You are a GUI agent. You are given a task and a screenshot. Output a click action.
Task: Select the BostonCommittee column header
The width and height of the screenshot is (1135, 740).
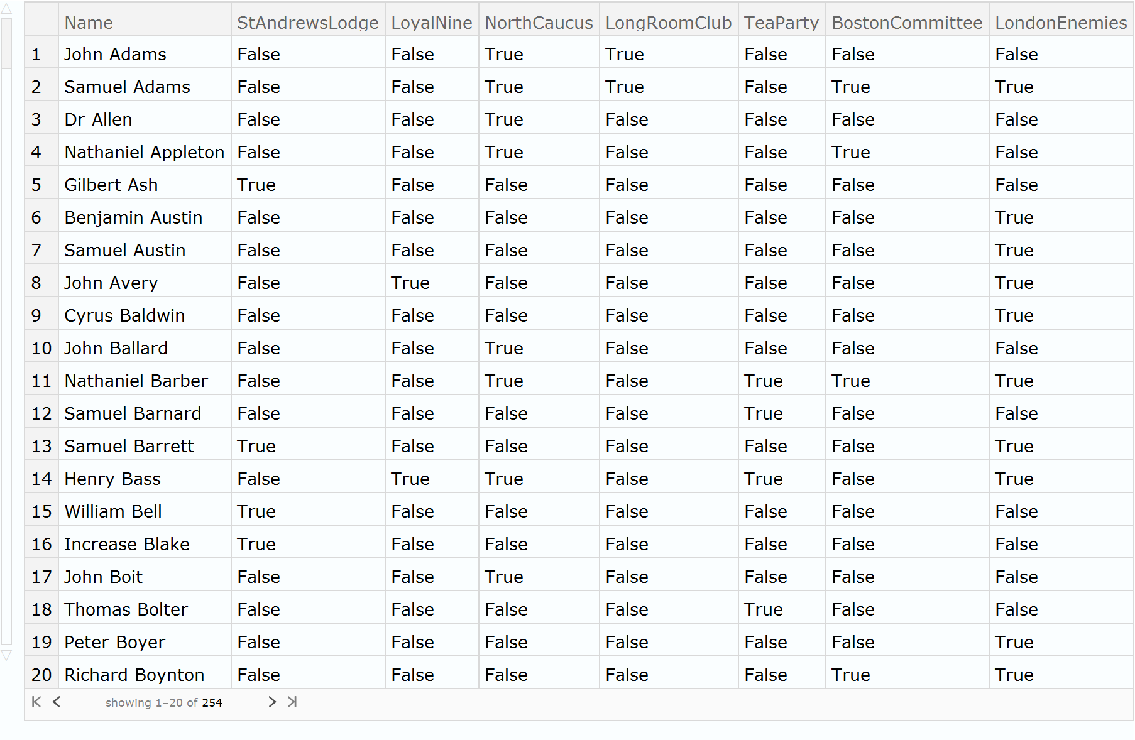pyautogui.click(x=906, y=23)
